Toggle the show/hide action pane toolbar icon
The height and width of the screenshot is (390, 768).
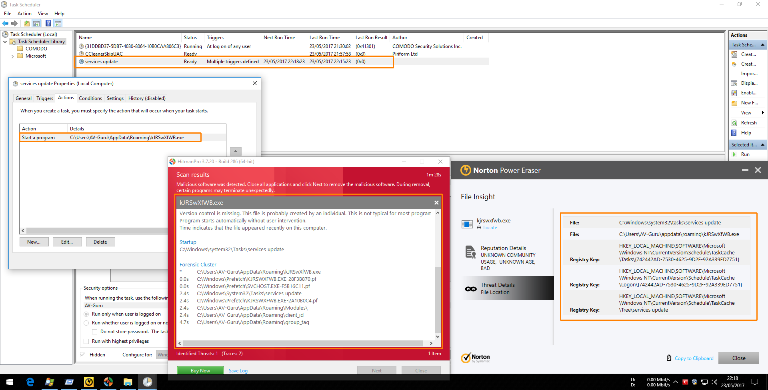click(x=58, y=23)
